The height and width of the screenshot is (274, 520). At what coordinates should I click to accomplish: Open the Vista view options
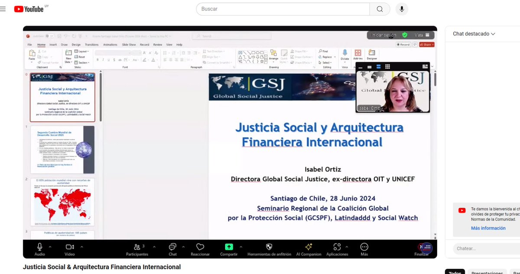[422, 35]
